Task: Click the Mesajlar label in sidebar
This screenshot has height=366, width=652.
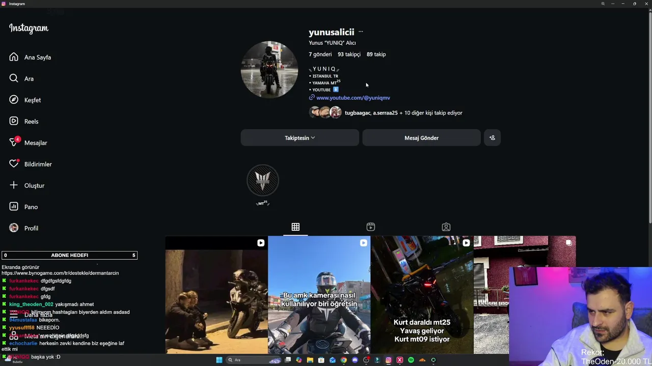Action: click(x=36, y=143)
